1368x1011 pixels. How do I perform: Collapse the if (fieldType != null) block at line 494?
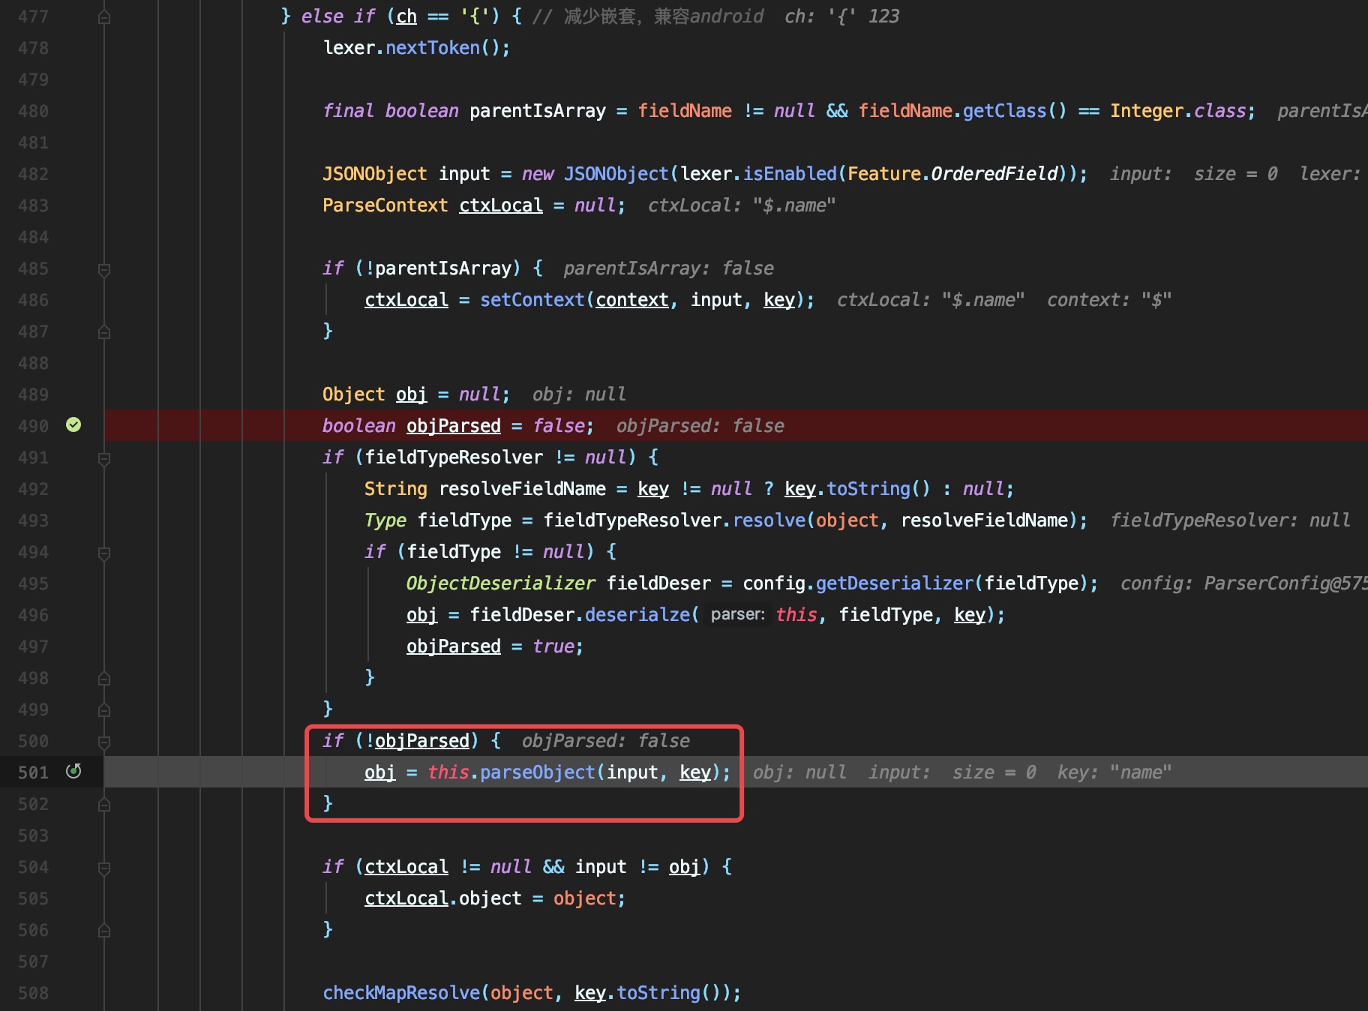[x=104, y=553]
